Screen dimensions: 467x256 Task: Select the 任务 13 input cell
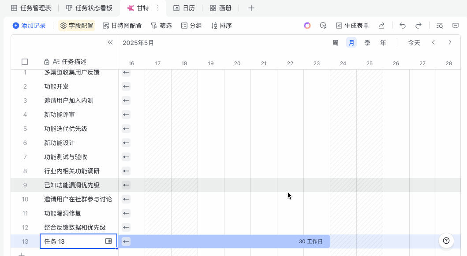pos(78,241)
